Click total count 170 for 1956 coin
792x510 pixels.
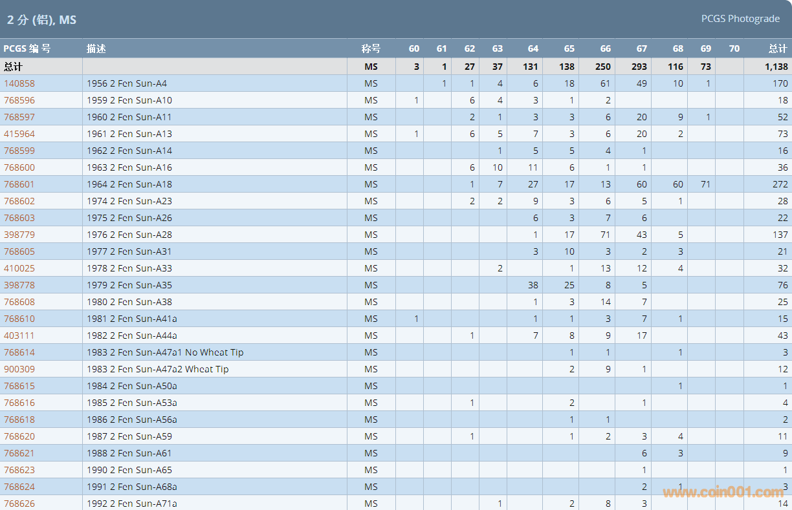pyautogui.click(x=780, y=83)
